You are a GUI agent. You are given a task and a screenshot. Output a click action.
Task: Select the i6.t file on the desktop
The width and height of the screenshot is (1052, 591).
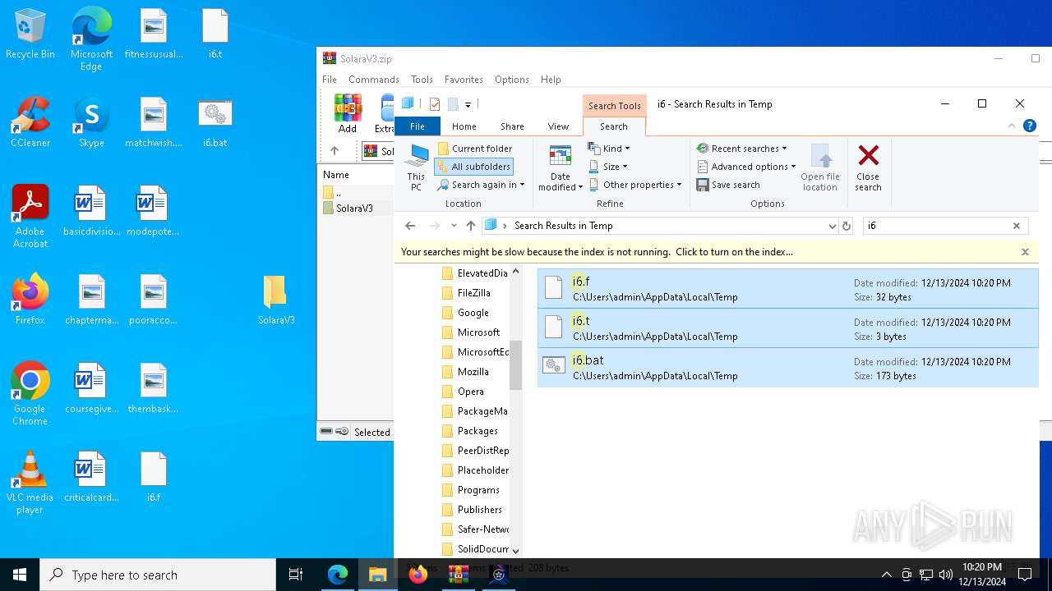coord(215,34)
